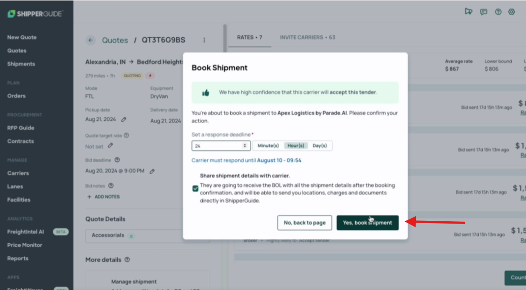Click bid deadline Aug 20, 2024 @ 9:00 PM
The width and height of the screenshot is (526, 290).
(115, 171)
